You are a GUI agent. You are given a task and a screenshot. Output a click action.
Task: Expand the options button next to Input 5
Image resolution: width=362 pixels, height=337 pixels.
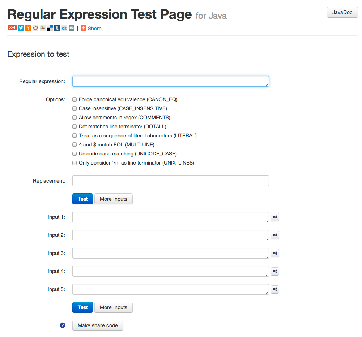(275, 289)
